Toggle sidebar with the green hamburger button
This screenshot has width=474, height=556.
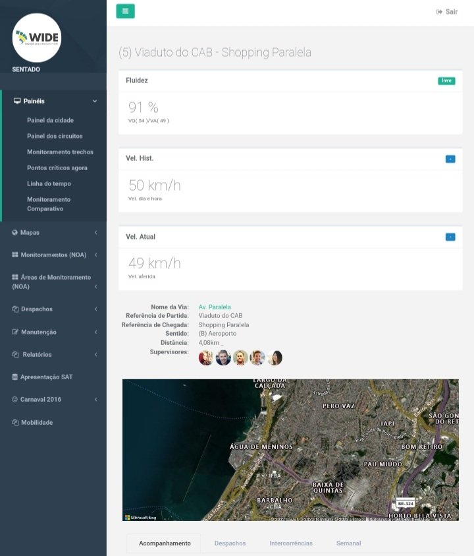[x=125, y=11]
